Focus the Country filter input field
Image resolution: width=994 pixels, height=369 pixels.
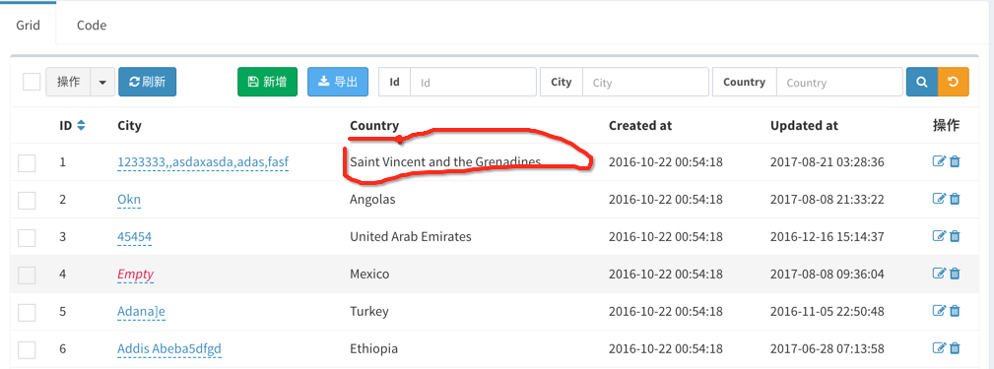pyautogui.click(x=839, y=83)
